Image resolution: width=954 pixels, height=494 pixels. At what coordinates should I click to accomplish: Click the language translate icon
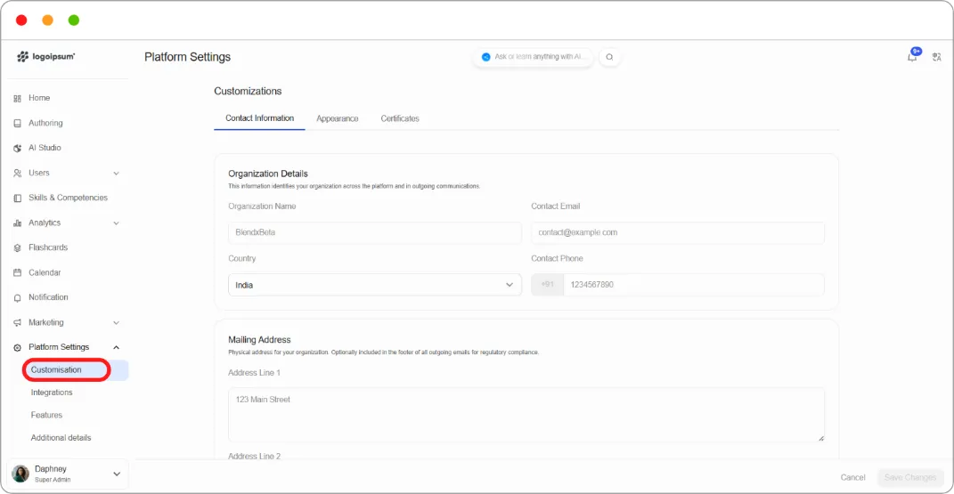(x=937, y=57)
